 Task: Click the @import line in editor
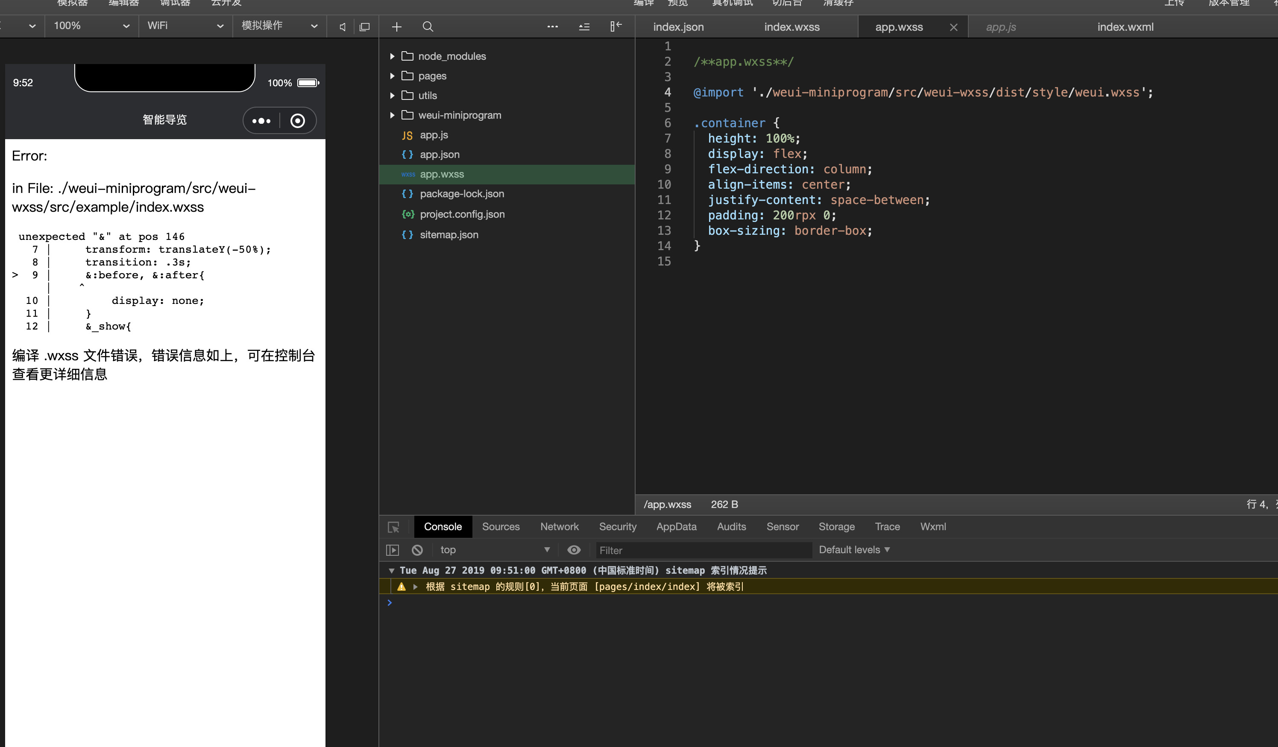tap(923, 92)
